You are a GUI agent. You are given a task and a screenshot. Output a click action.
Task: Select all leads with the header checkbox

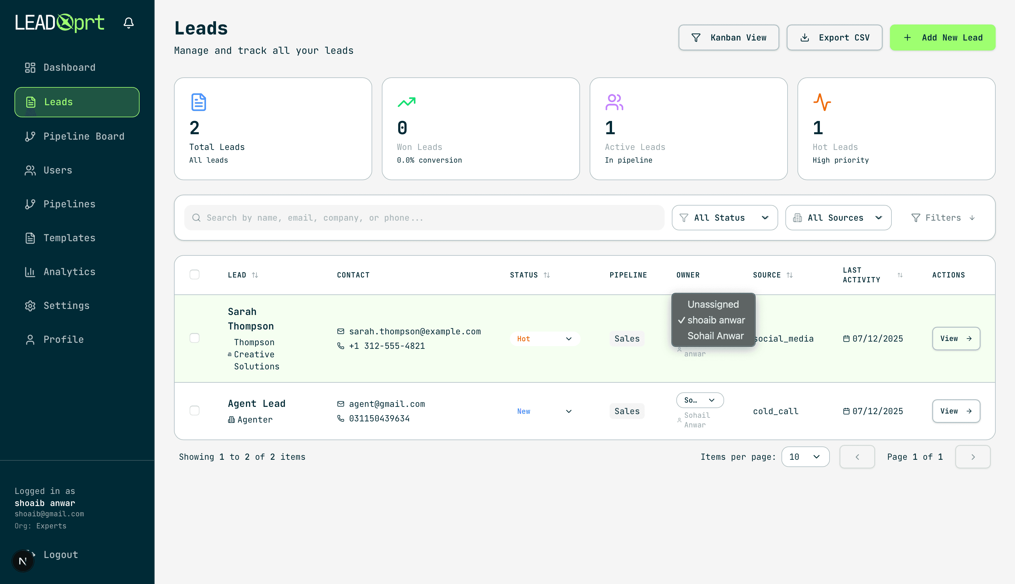coord(195,274)
